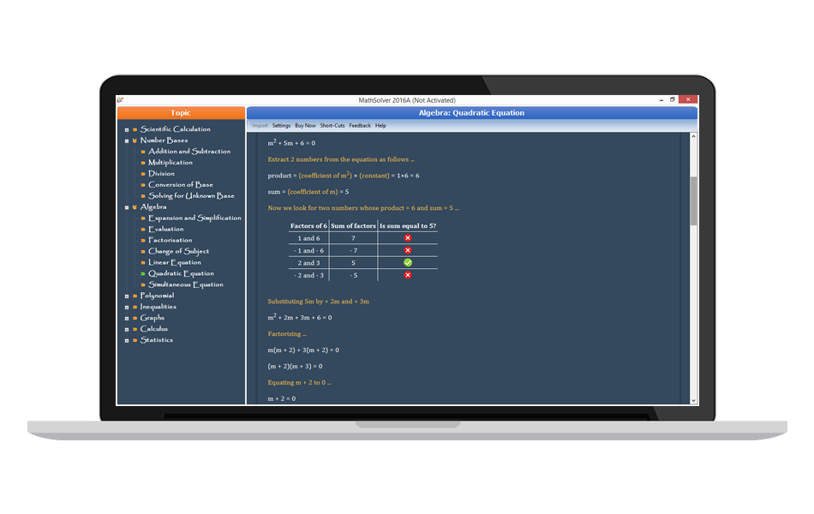Click the arrow icon beside Scientific Calculation
814x514 pixels.
click(x=134, y=129)
